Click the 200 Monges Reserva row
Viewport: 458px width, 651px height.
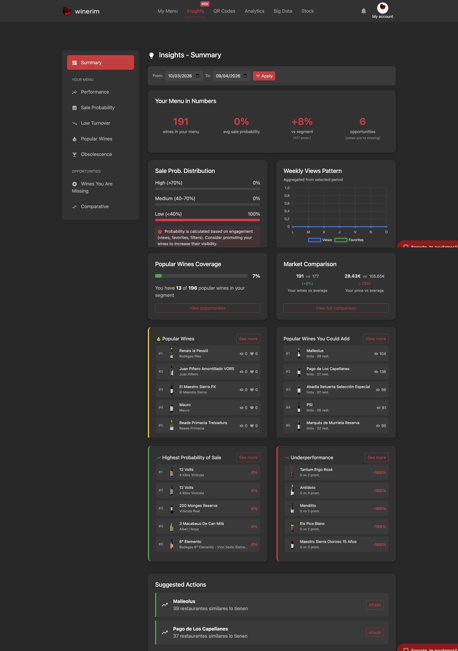pos(208,508)
